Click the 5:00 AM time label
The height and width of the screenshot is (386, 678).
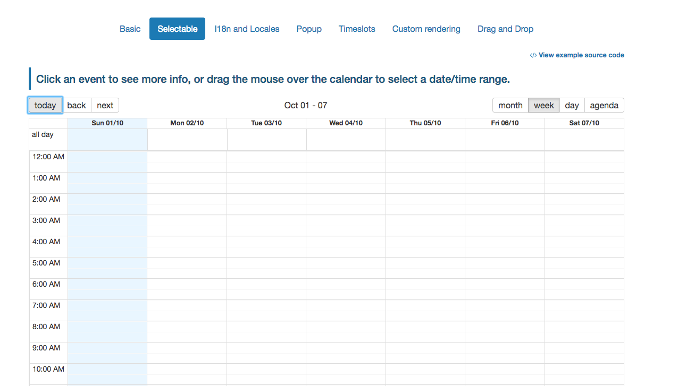[47, 263]
